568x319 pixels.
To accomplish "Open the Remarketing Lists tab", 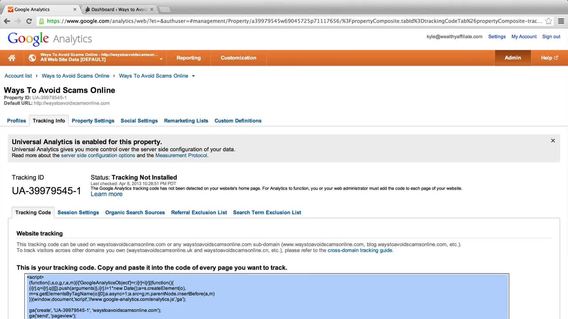I will click(x=186, y=121).
